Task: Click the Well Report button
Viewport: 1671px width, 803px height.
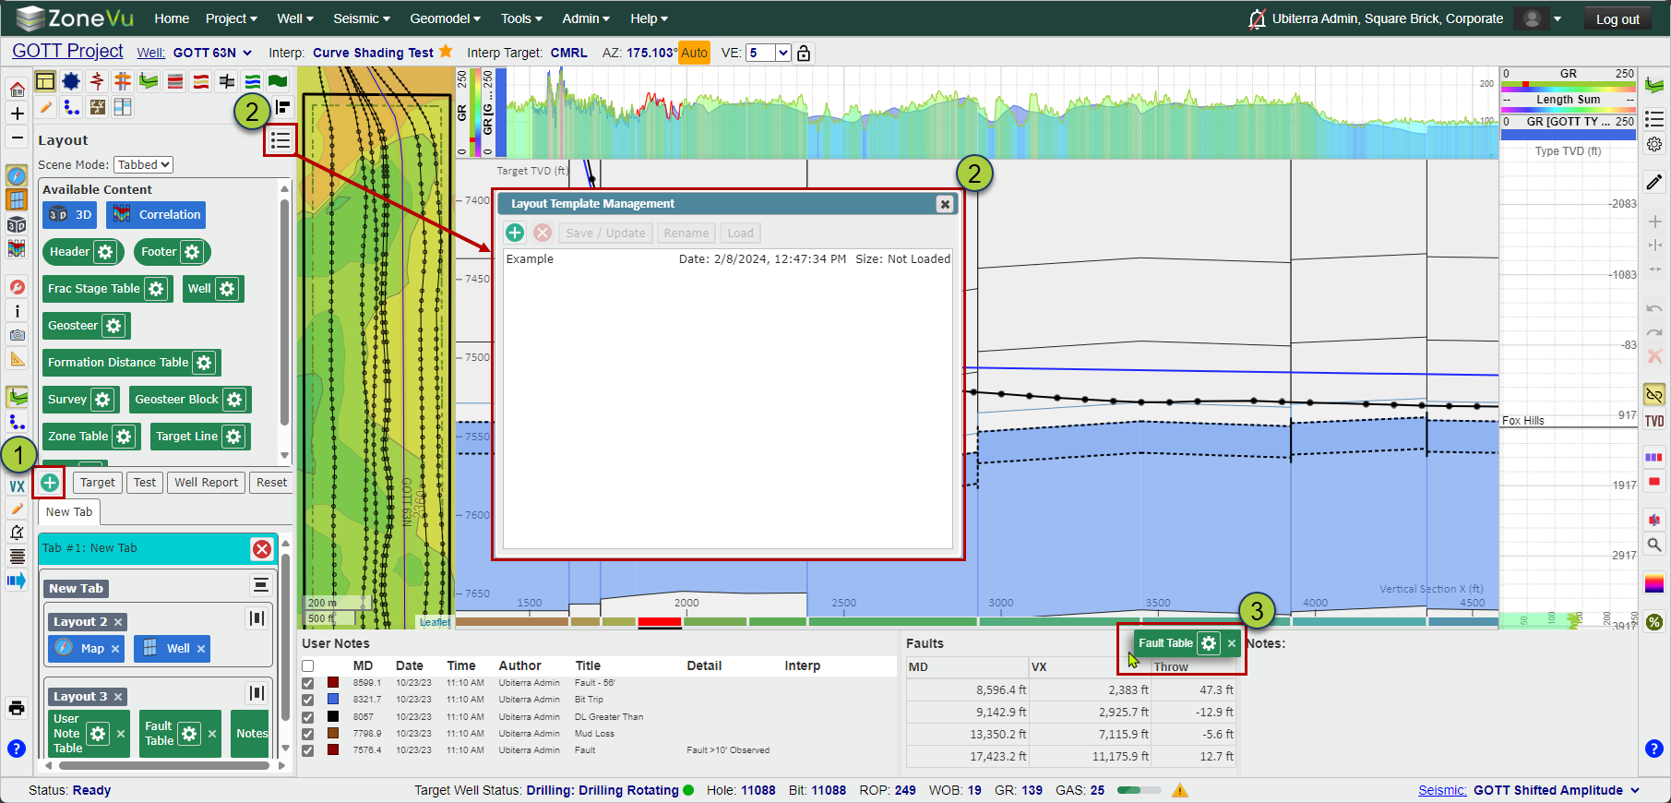Action: [207, 483]
